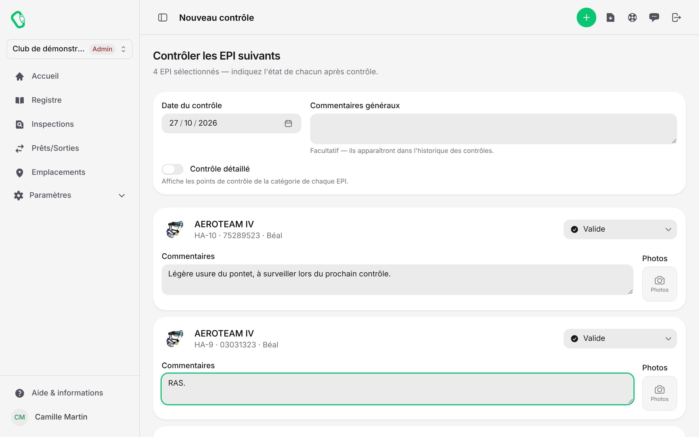699x437 pixels.
Task: Click the camera Photos box for HA-10
Action: pyautogui.click(x=659, y=284)
